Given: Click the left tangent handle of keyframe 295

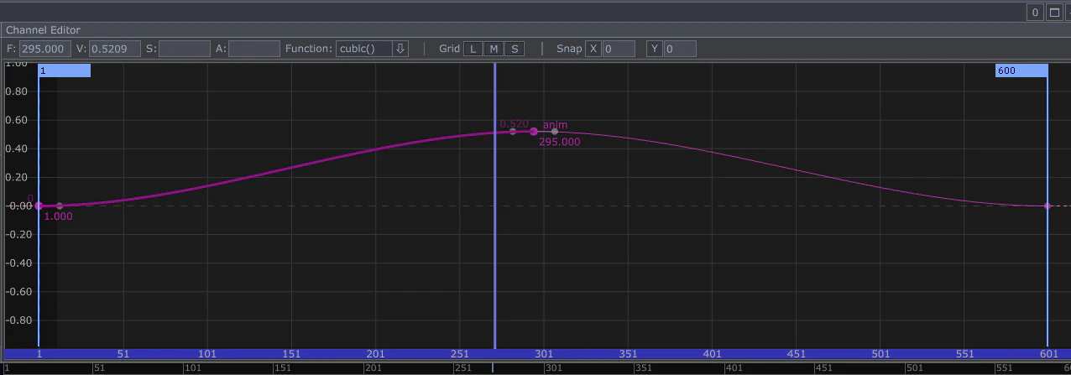Looking at the screenshot, I should (x=513, y=132).
